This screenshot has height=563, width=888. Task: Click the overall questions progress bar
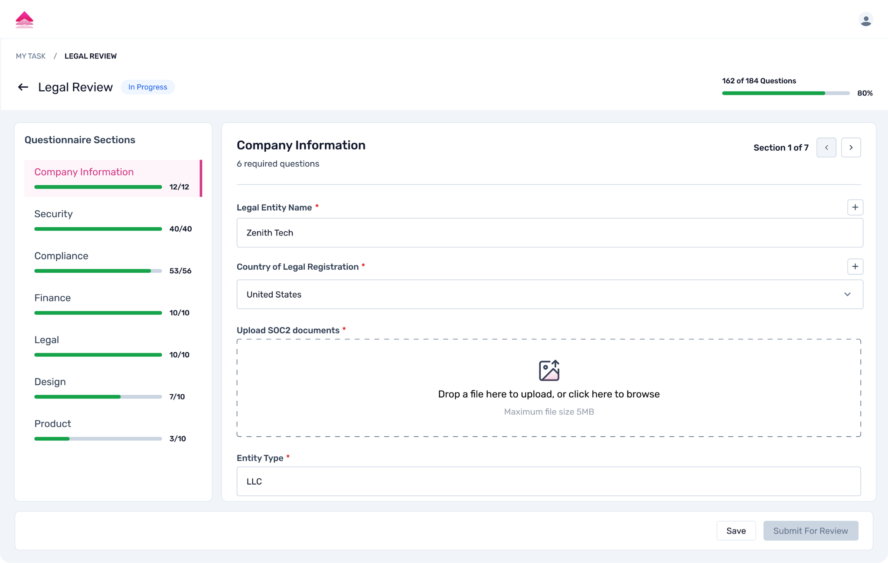[785, 93]
